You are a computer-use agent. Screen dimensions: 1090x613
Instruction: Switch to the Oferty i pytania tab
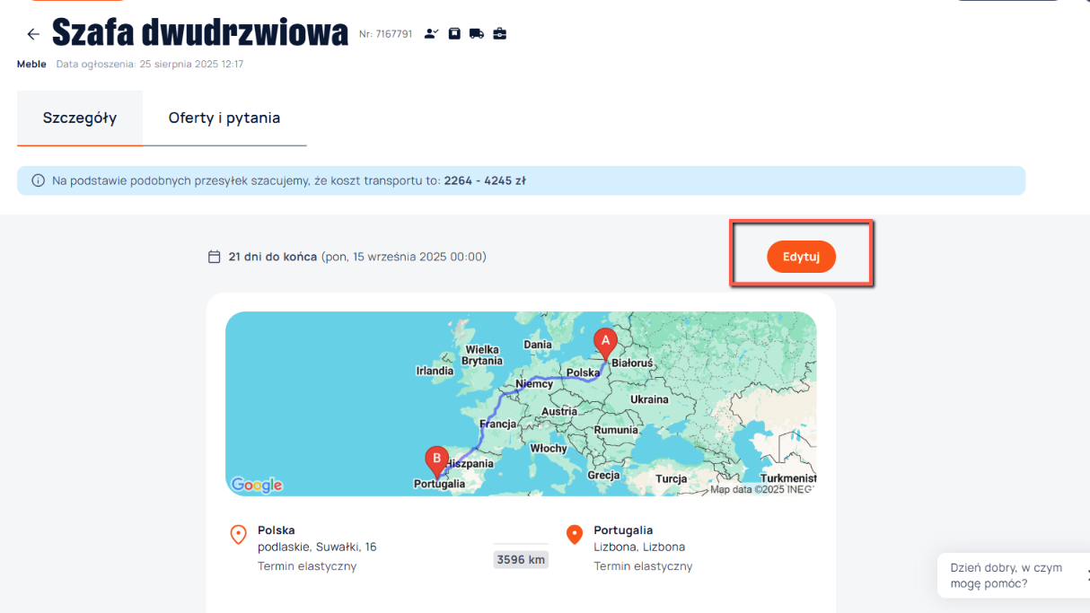pos(224,118)
